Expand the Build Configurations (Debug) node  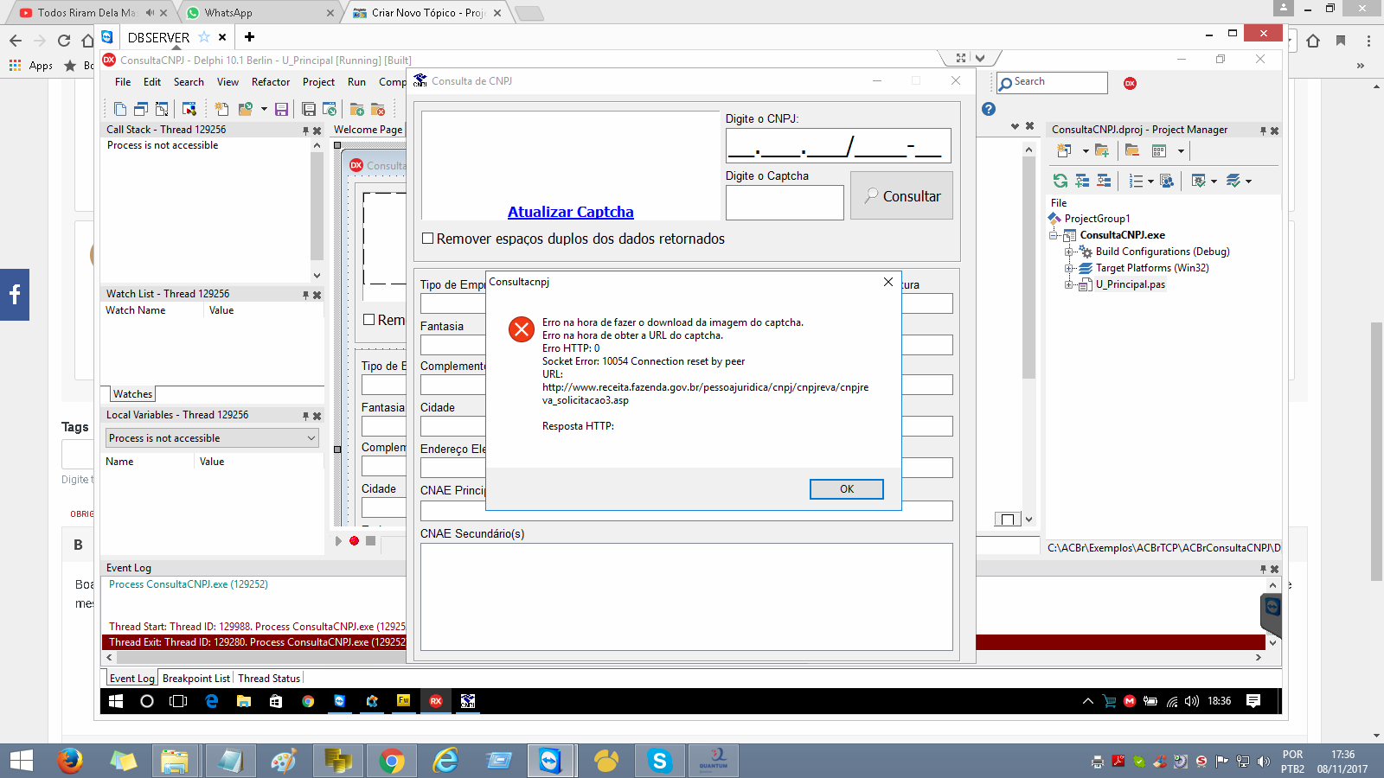[x=1068, y=252]
